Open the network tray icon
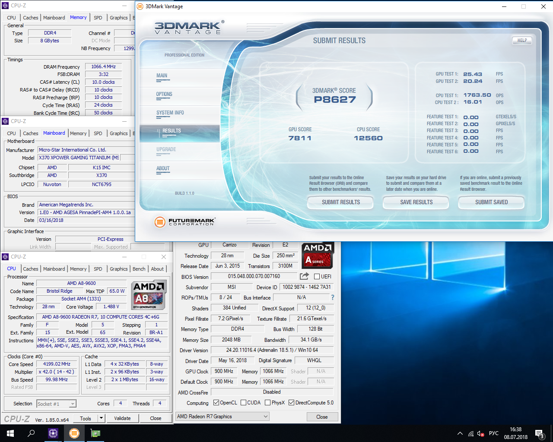The height and width of the screenshot is (442, 553). [x=471, y=433]
